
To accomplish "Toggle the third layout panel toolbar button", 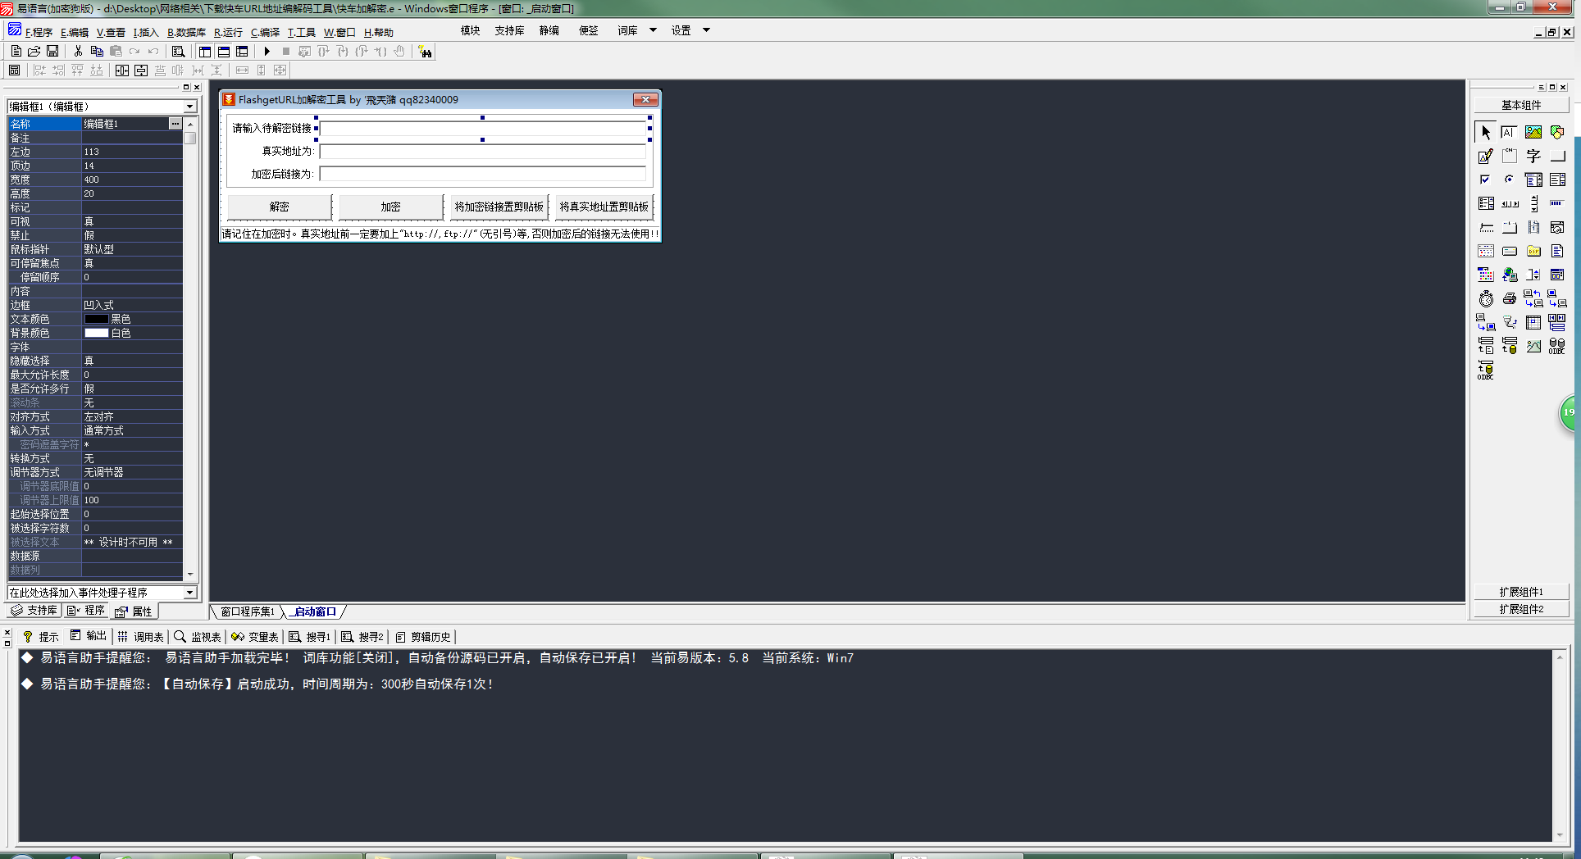I will click(x=242, y=51).
